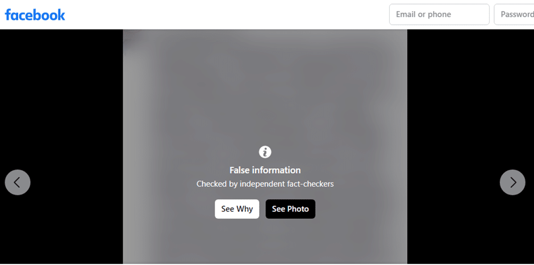The image size is (534, 265).
Task: Focus the Password field
Action: pos(514,14)
